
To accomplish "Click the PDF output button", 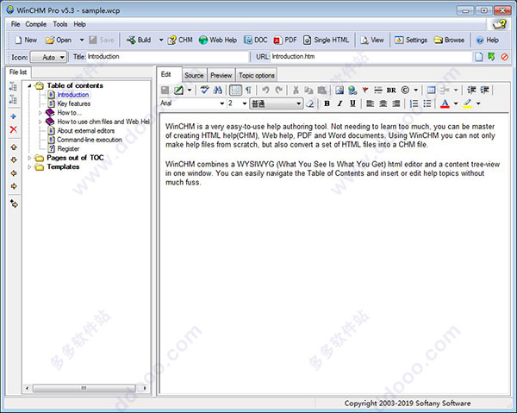I will 285,40.
